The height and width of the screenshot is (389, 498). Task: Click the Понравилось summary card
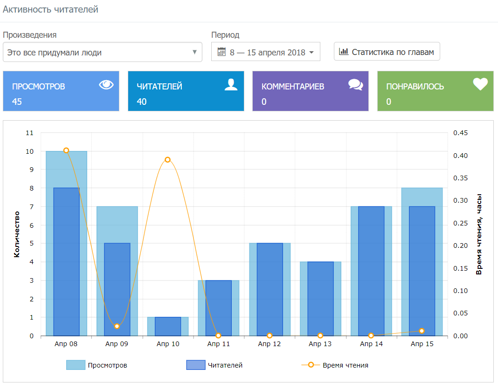(435, 91)
